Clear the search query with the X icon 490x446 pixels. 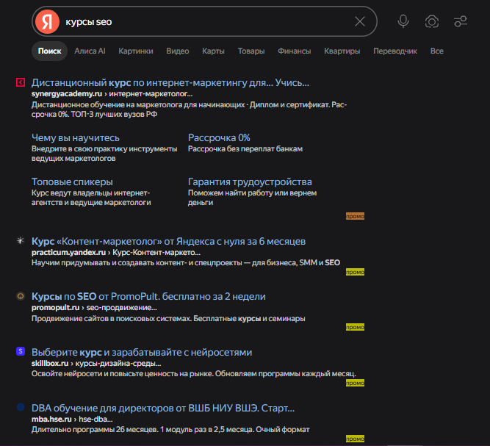tap(360, 21)
